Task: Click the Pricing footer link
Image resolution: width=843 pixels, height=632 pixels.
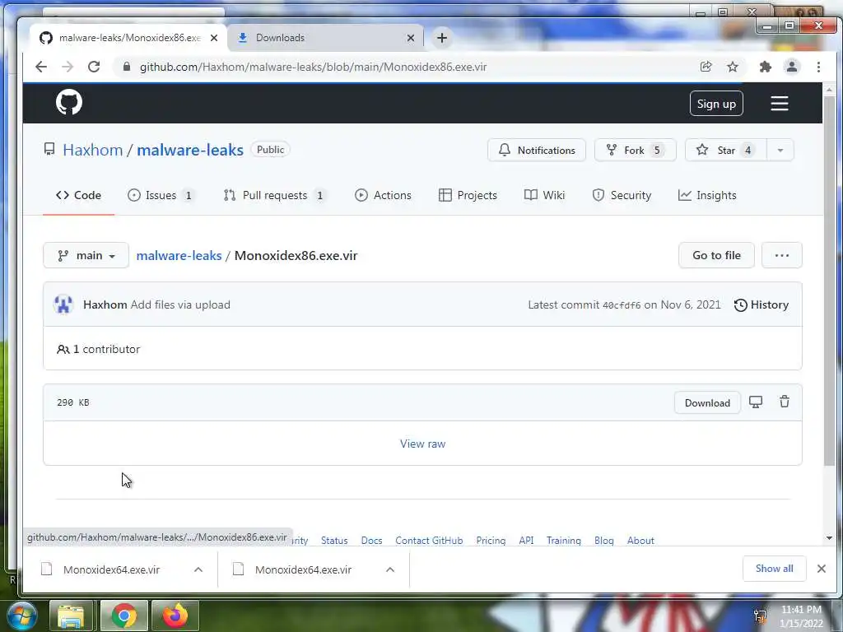Action: pyautogui.click(x=491, y=540)
